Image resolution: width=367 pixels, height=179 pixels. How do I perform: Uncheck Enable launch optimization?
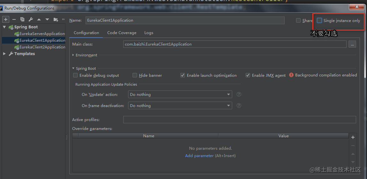click(x=183, y=75)
